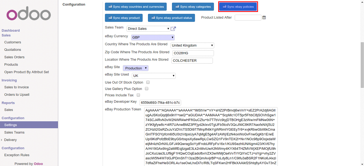Enable Use Gallery Plus Option checkbox
This screenshot has width=364, height=166.
[x=147, y=89]
